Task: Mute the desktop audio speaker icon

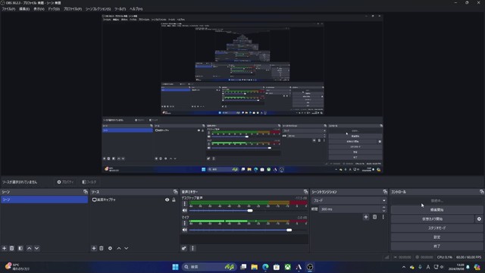Action: (x=185, y=211)
